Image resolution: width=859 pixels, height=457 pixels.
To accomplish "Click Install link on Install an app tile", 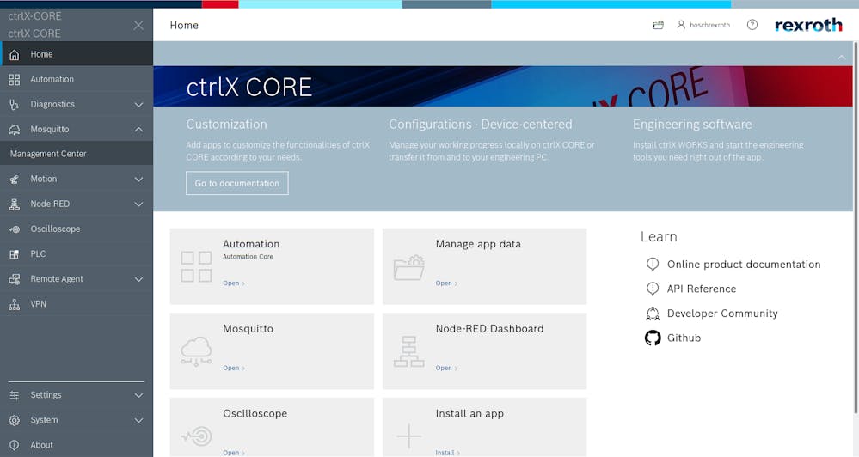I will [x=448, y=453].
